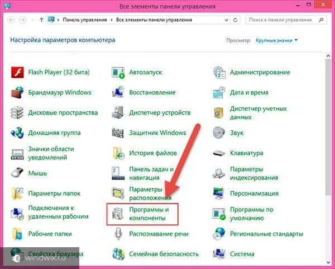
Task: Click the Поиск в панели управления field
Action: click(286, 20)
